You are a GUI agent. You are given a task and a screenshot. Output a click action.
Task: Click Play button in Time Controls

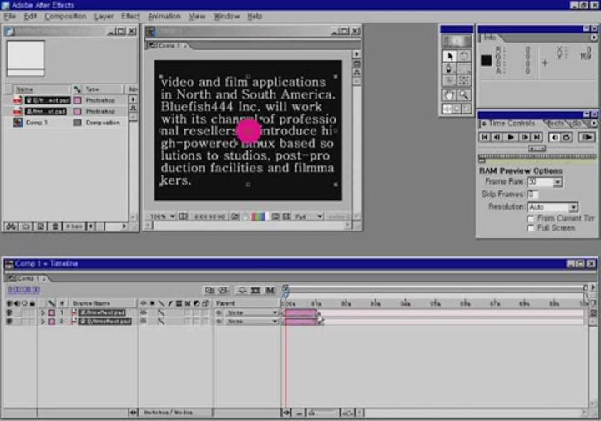point(511,137)
